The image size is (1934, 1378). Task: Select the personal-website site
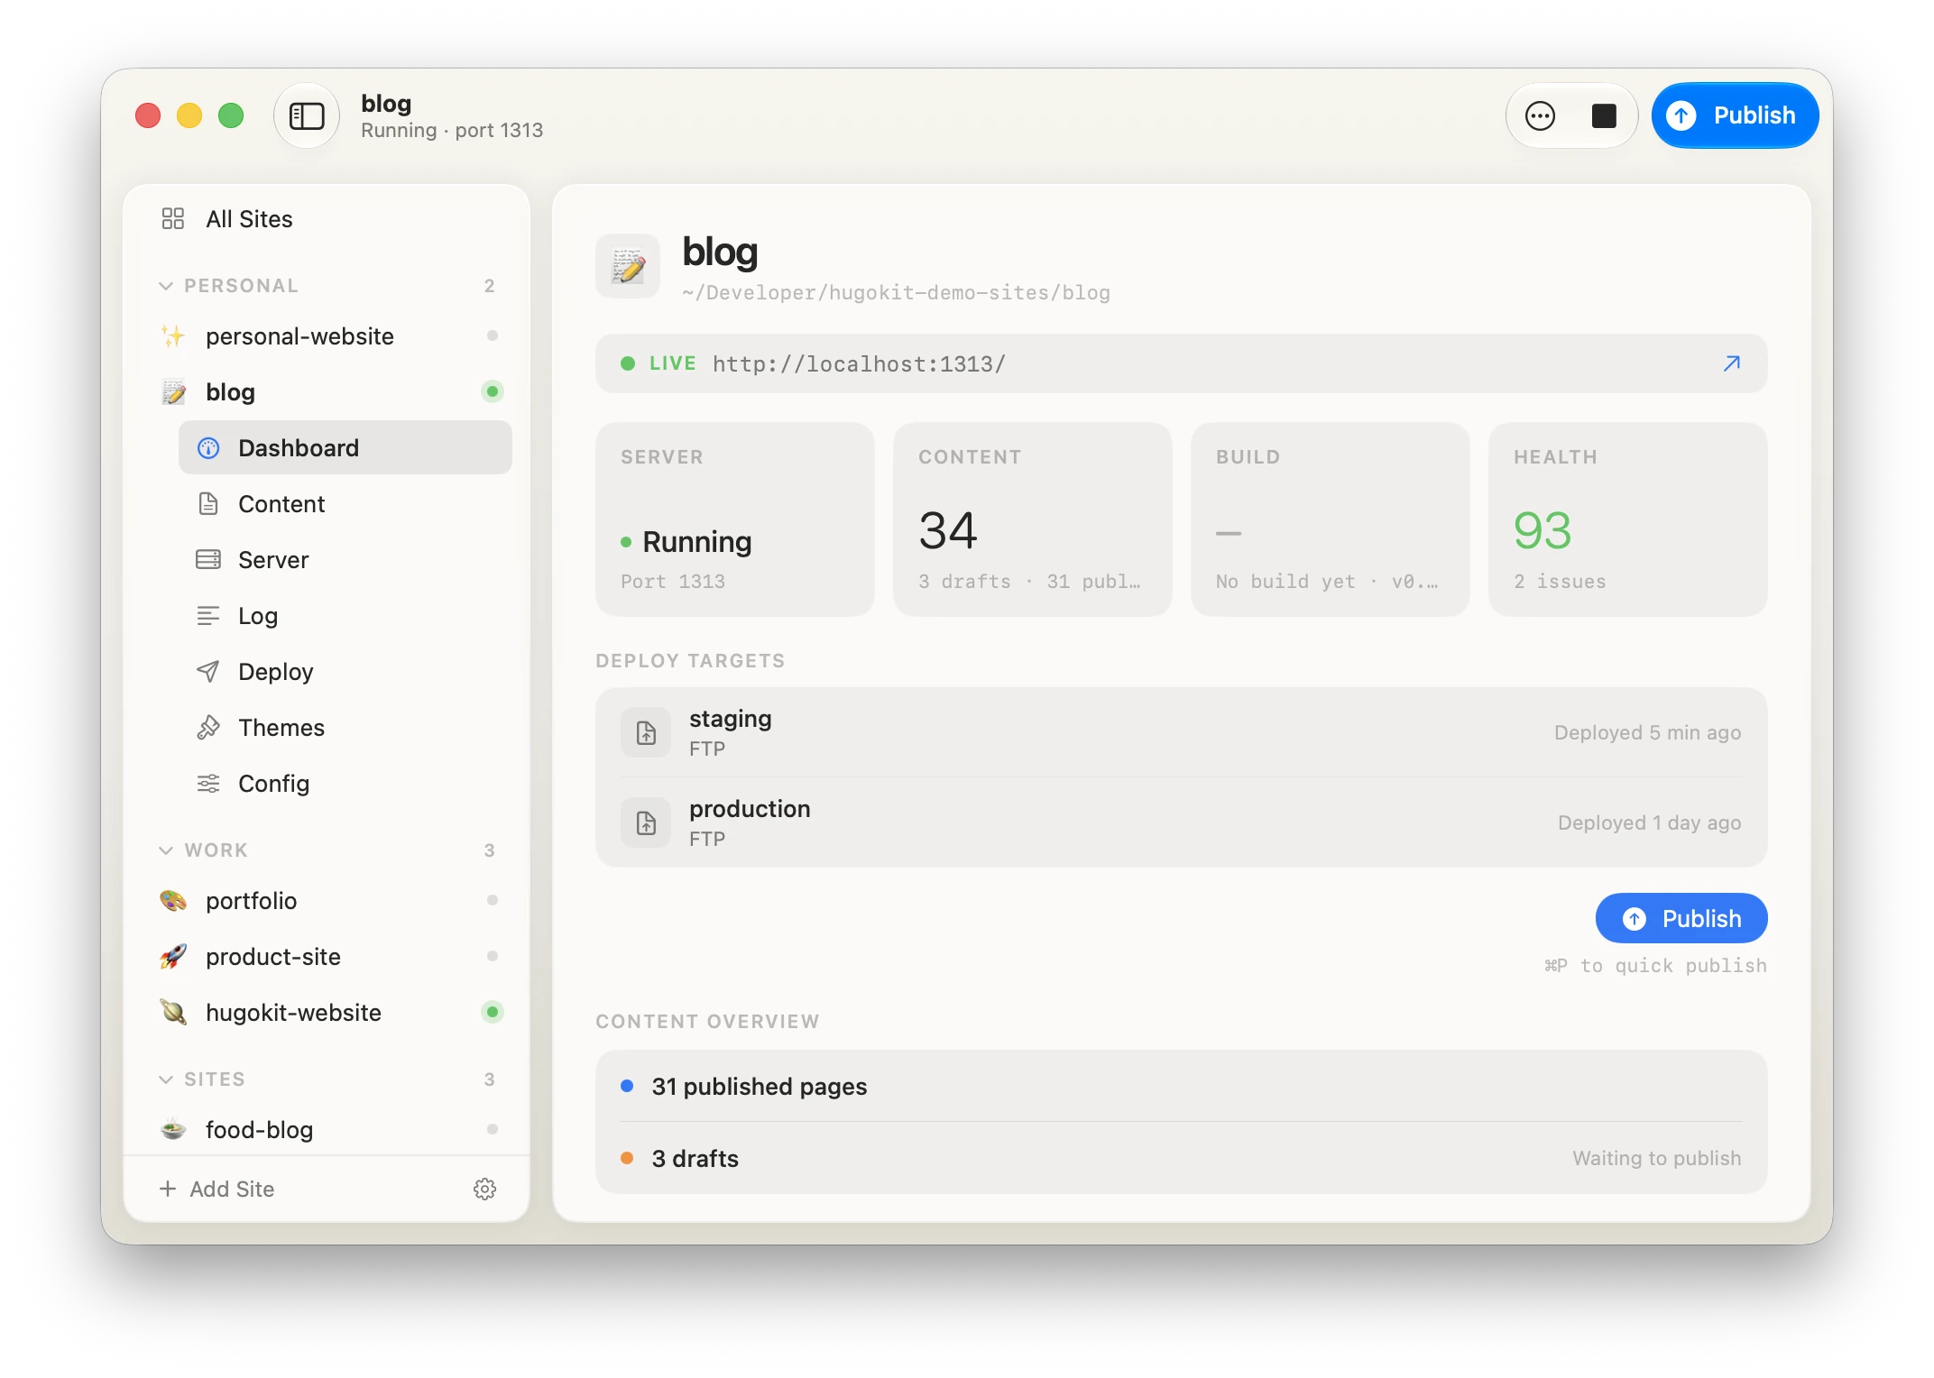click(328, 336)
